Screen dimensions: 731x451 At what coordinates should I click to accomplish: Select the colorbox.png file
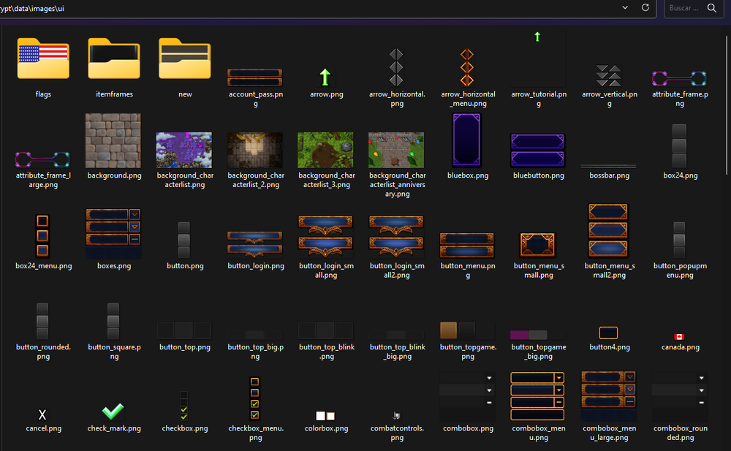[x=325, y=416]
